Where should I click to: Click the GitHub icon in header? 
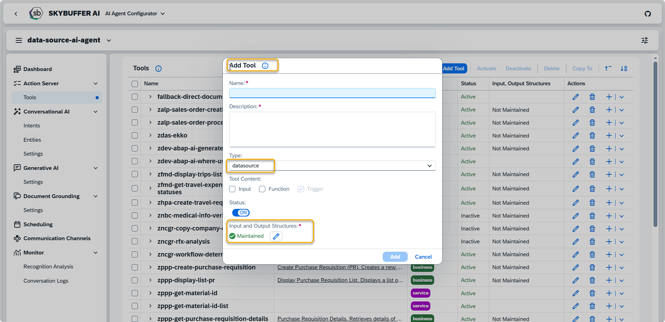[648, 14]
